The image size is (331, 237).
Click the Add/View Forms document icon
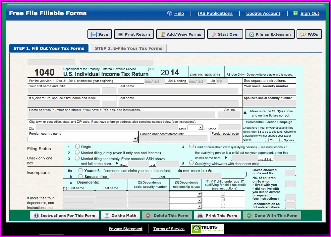click(x=163, y=34)
